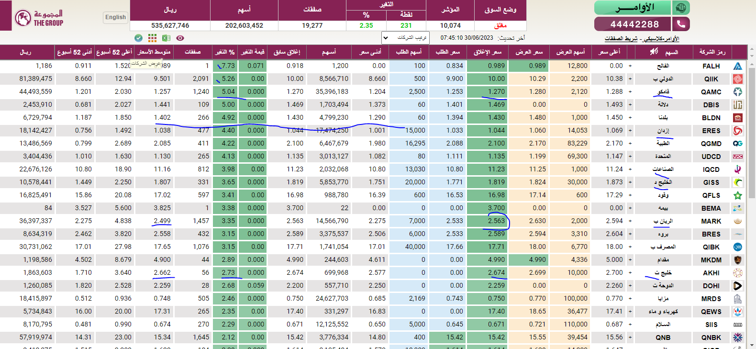756x349 pixels.
Task: Expand the MARK row with its plus sign
Action: [630, 221]
